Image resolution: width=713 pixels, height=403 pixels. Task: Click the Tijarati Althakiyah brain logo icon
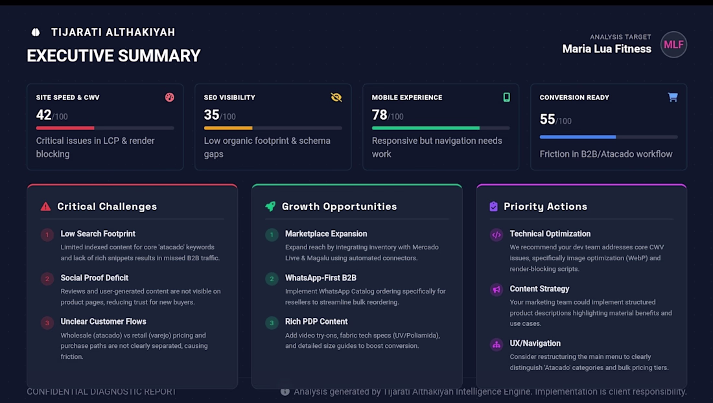[36, 32]
